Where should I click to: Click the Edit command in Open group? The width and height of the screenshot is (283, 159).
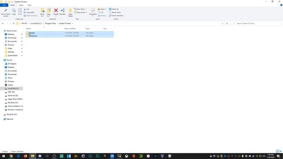[101, 12]
